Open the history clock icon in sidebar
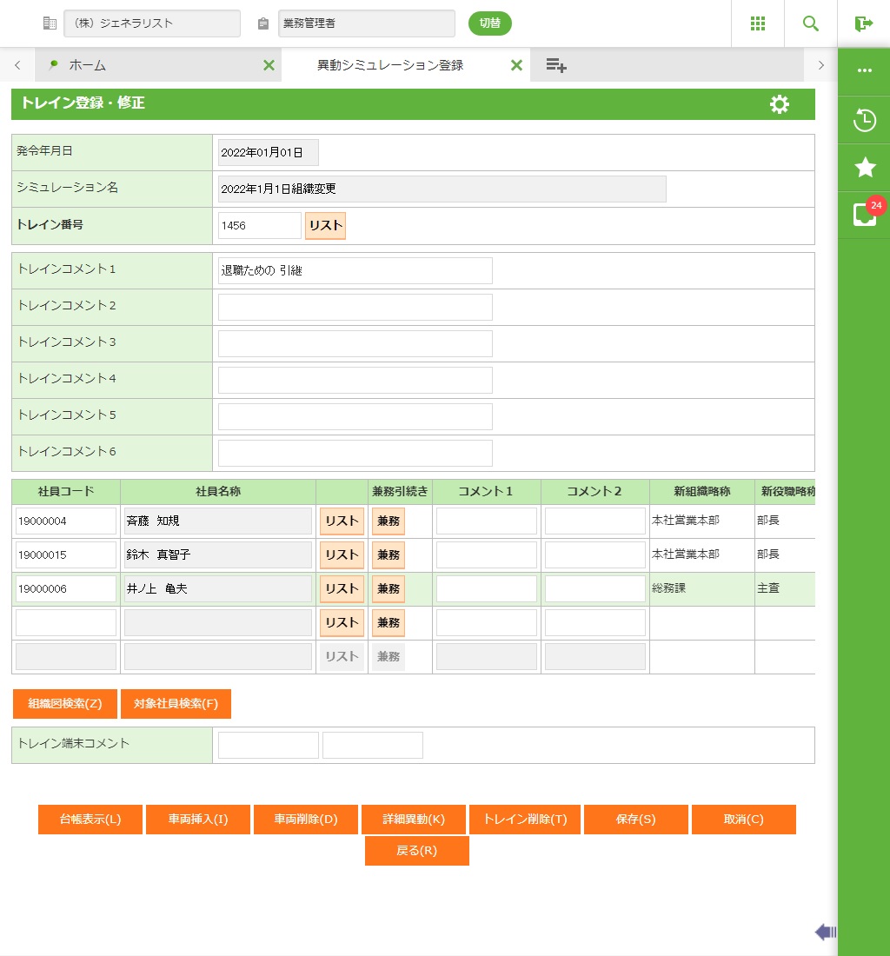The width and height of the screenshot is (890, 956). click(x=864, y=120)
